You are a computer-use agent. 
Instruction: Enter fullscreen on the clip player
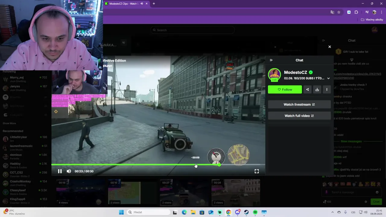257,171
